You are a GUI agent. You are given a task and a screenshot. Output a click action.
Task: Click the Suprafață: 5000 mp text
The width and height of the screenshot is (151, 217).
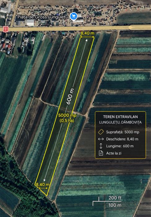point(123,132)
